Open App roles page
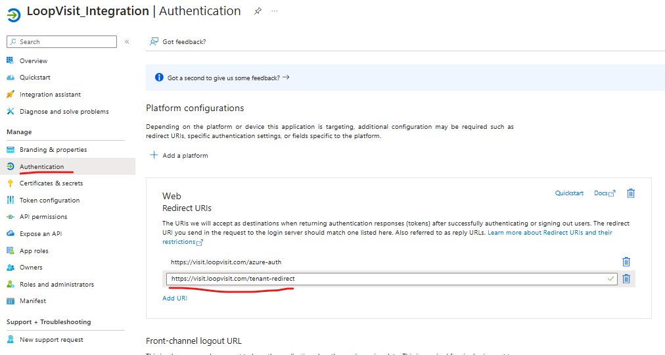The image size is (665, 355). click(34, 250)
